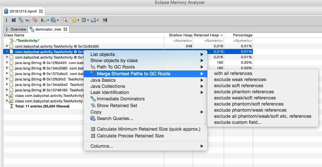Screen dimensions: 322x167
Task: Open the Export dropdown arrow
Action: [98, 20]
